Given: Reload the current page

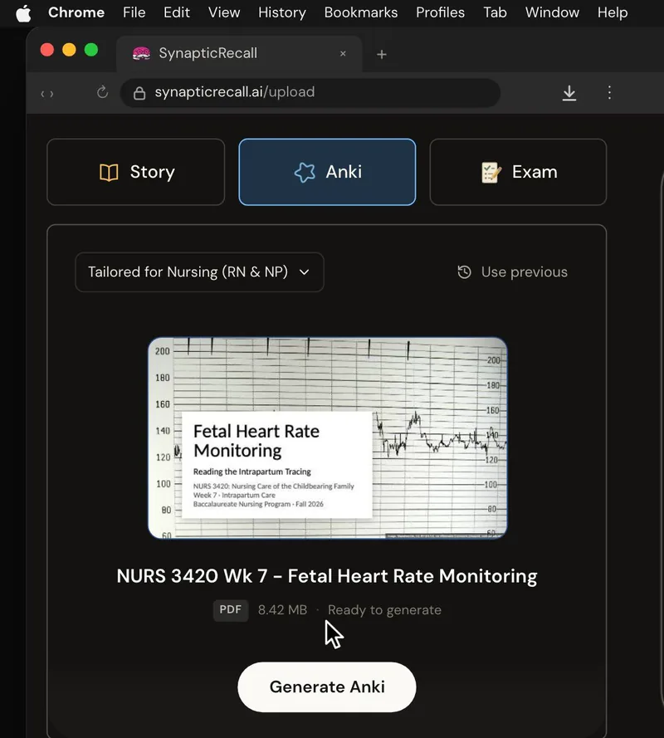Looking at the screenshot, I should (102, 92).
